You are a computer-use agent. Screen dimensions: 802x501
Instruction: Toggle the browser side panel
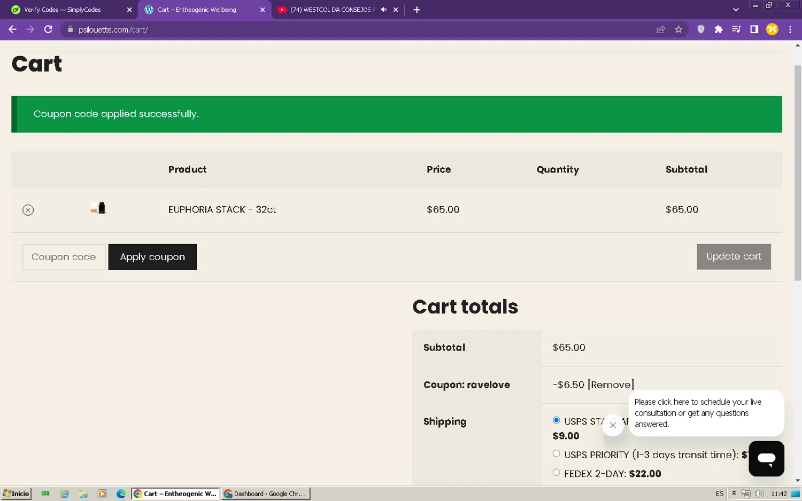754,29
